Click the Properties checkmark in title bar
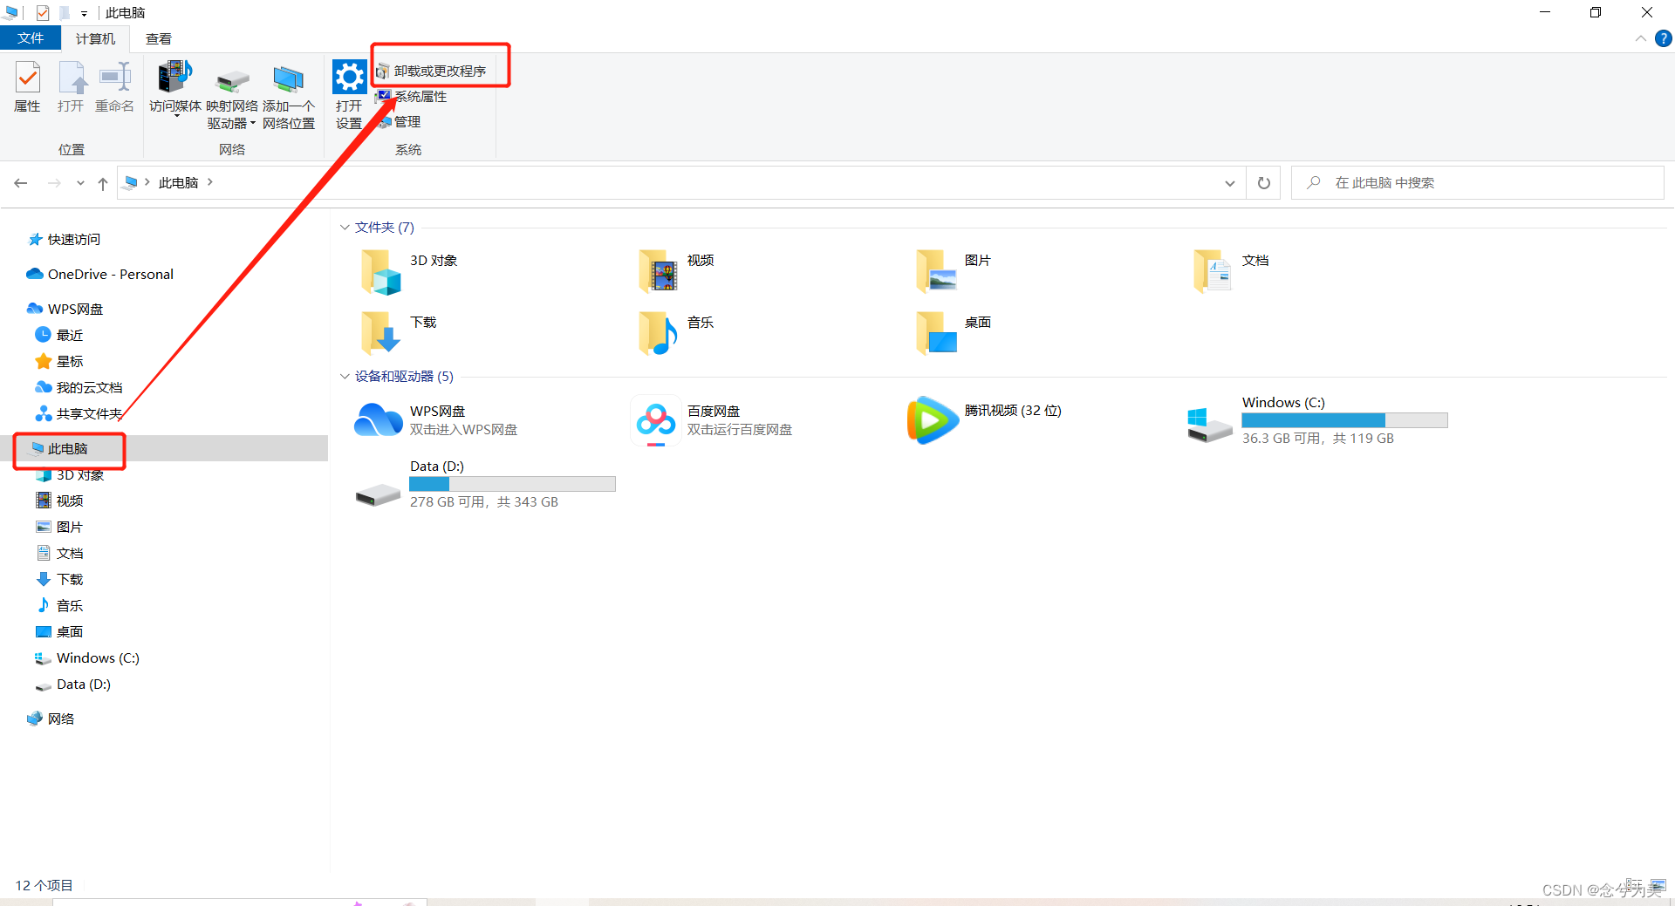This screenshot has width=1675, height=906. 42,13
